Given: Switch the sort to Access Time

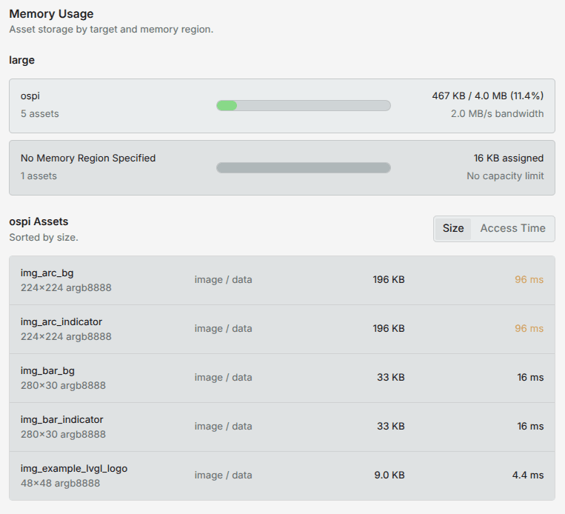Looking at the screenshot, I should coord(512,229).
